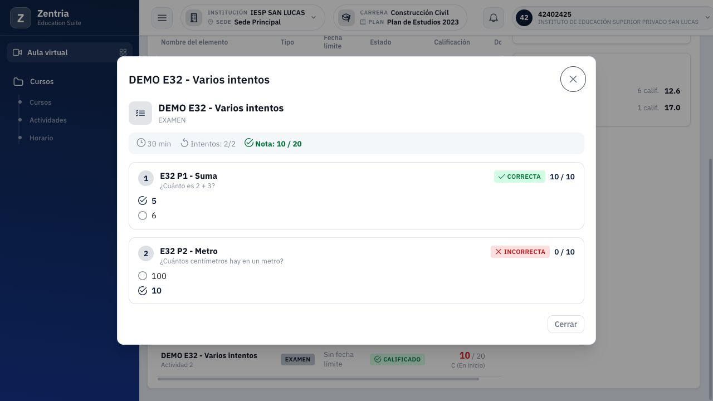Click the Aula virtual camera icon
Screen dimensions: 713x401
point(17,52)
